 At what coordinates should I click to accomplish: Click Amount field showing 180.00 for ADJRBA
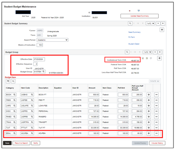point(94,133)
